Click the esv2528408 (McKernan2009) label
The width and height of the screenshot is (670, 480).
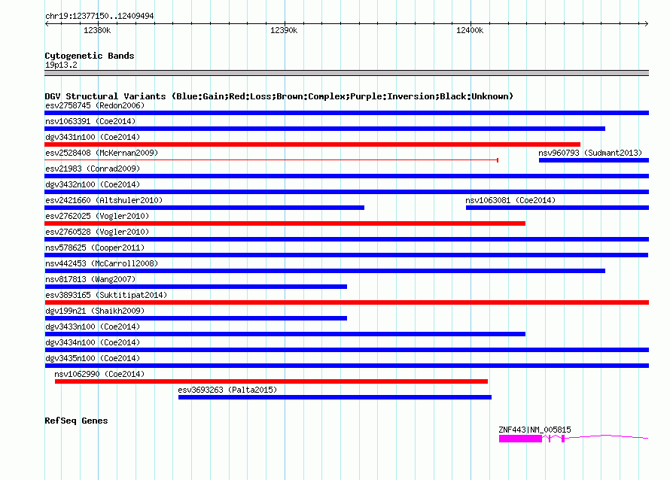coord(102,153)
